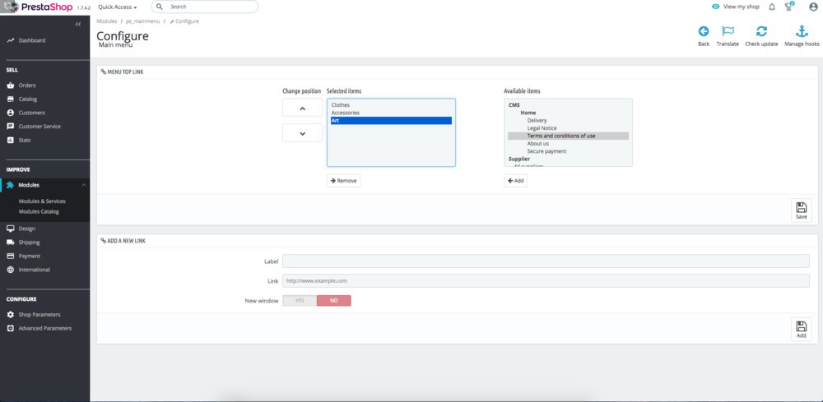The height and width of the screenshot is (402, 823).
Task: Click the Customer Service chat icon
Action: pos(11,127)
